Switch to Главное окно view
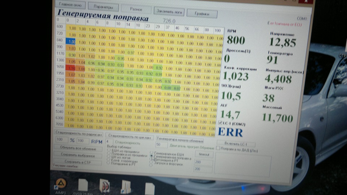 coord(70,4)
